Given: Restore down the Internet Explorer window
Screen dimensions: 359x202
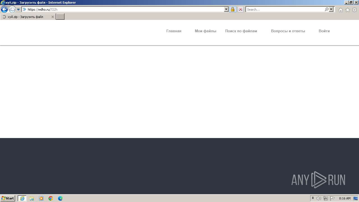Looking at the screenshot, I should [351, 2].
